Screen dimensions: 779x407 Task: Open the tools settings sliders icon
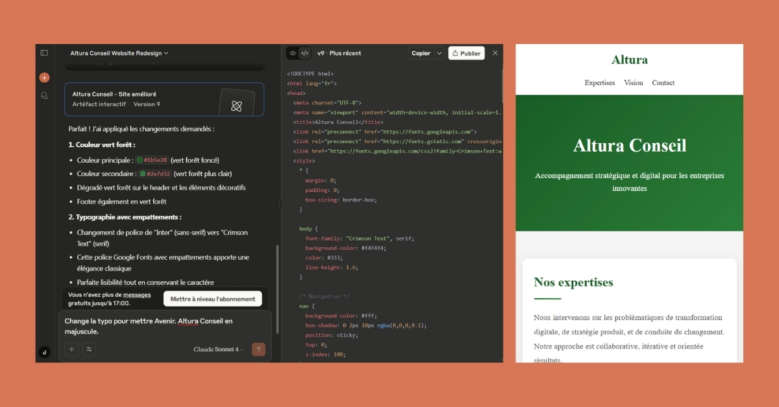[89, 349]
